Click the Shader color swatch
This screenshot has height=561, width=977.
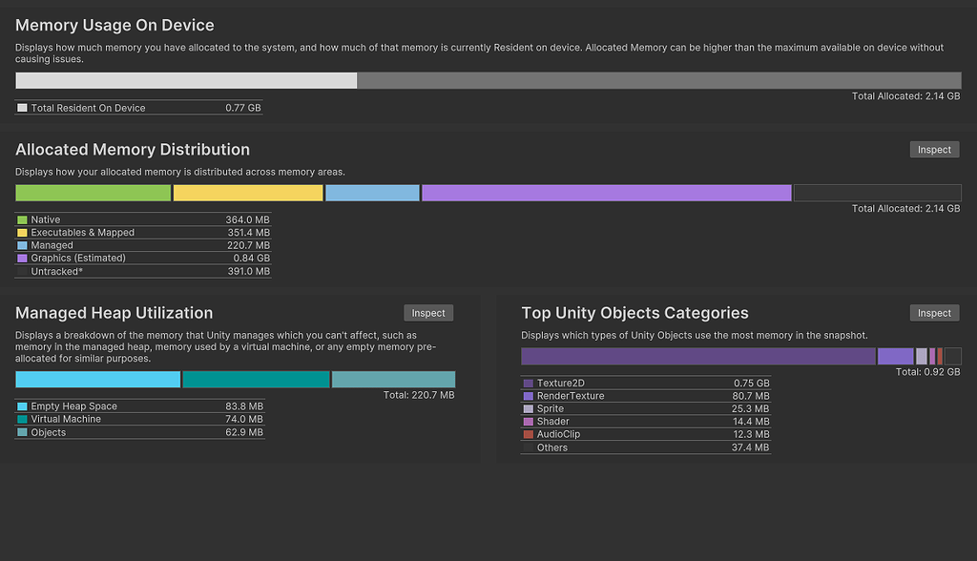tap(528, 421)
